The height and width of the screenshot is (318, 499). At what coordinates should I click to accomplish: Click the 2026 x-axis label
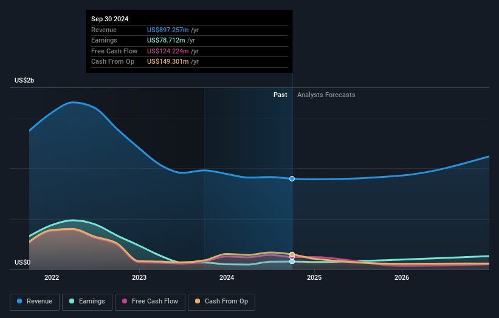coord(402,278)
